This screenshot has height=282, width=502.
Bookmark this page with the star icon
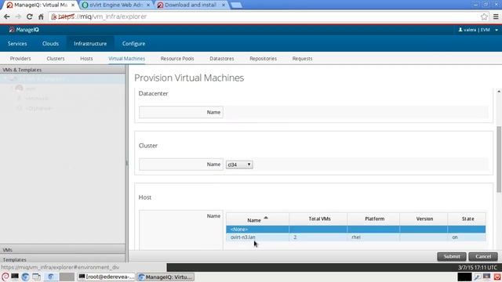click(x=484, y=16)
